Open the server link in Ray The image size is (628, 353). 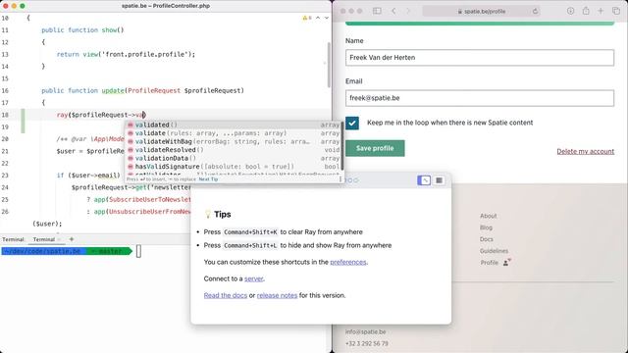tap(254, 278)
